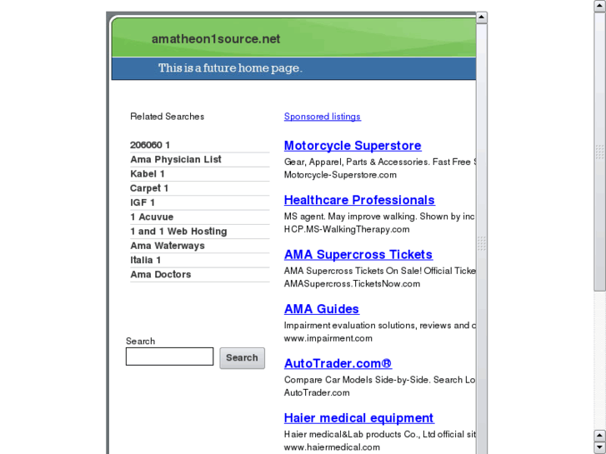Select related search 206060 1
This screenshot has height=454, width=606.
[x=150, y=145]
